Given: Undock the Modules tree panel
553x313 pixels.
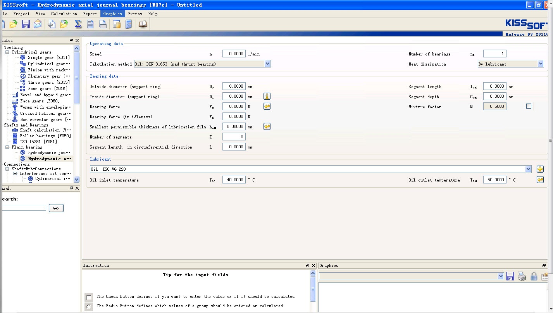Looking at the screenshot, I should coord(71,41).
